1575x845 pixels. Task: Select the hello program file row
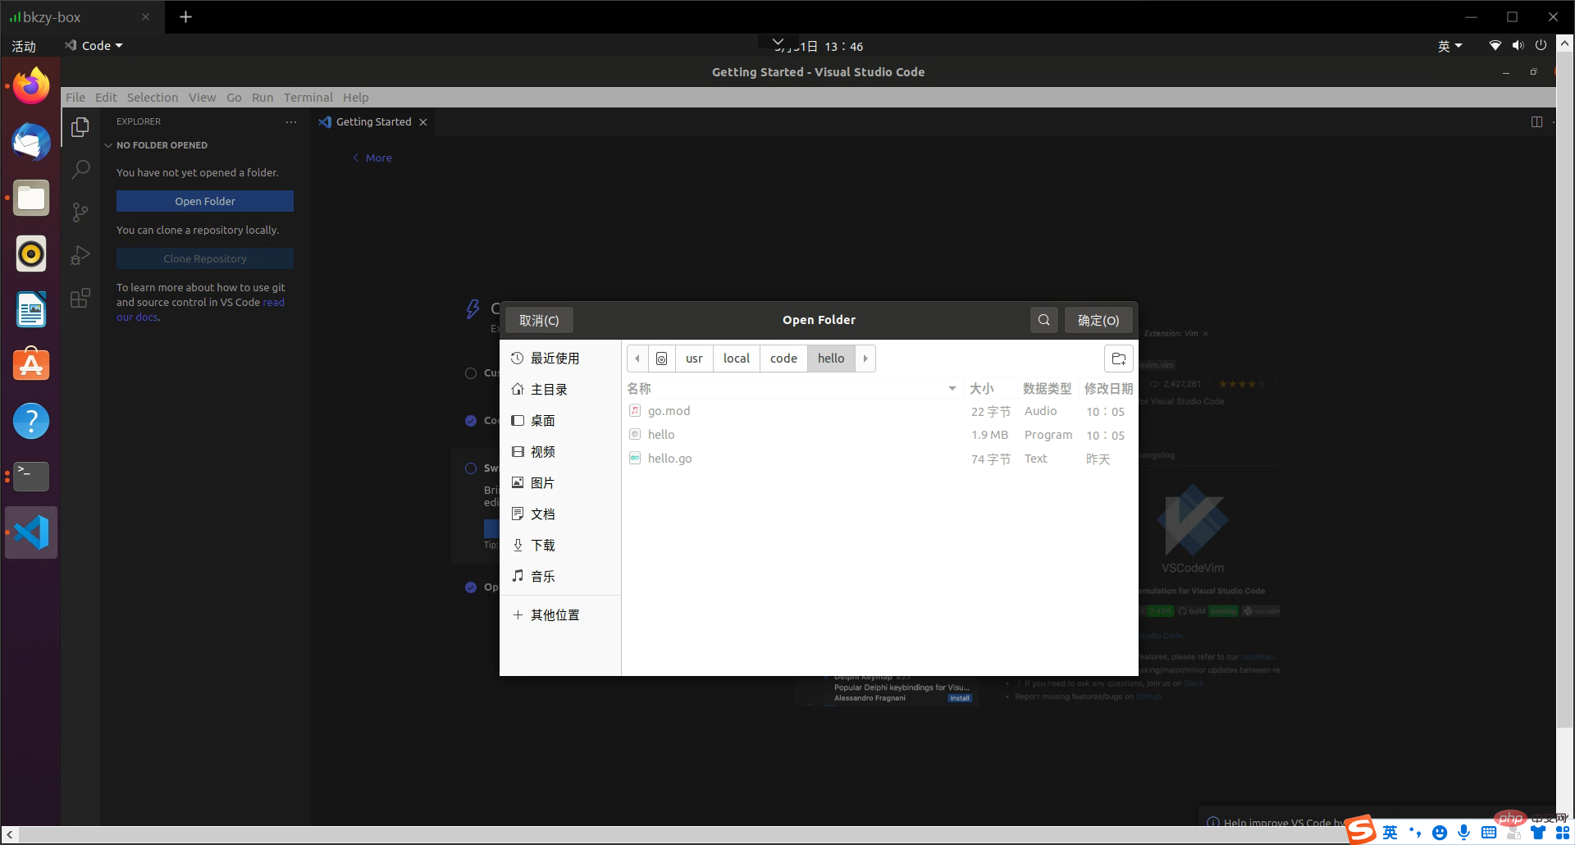click(x=879, y=435)
